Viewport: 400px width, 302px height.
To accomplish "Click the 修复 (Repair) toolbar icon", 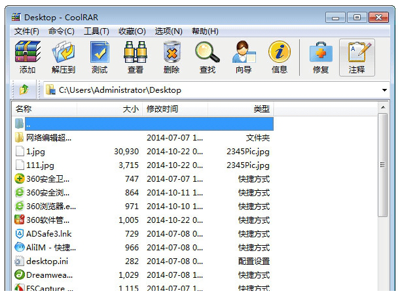I will pos(321,58).
